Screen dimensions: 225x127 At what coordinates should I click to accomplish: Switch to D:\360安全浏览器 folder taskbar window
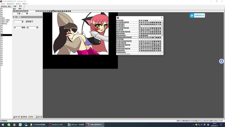(x=38, y=124)
